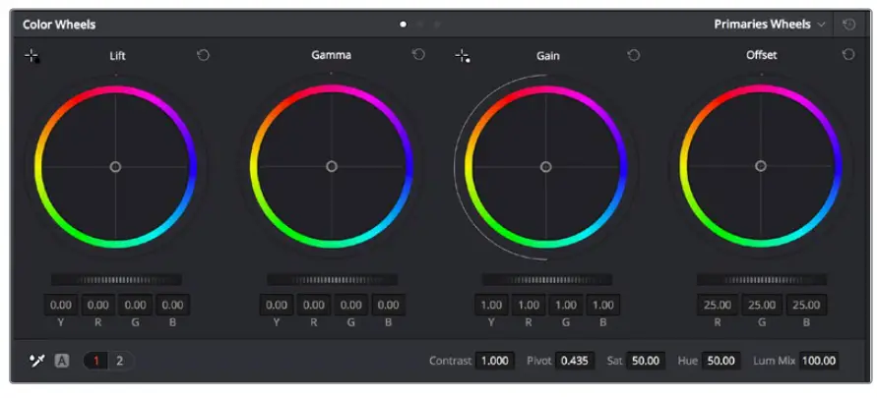Click the Lum Mix label

pyautogui.click(x=774, y=361)
